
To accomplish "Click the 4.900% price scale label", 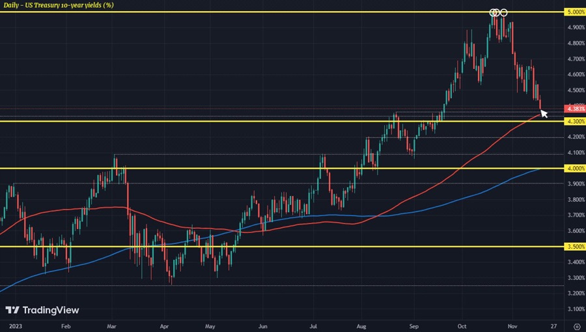I will [x=576, y=27].
